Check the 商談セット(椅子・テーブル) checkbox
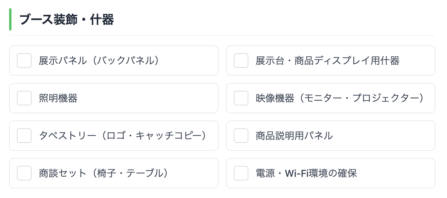447x198 pixels. pos(24,173)
